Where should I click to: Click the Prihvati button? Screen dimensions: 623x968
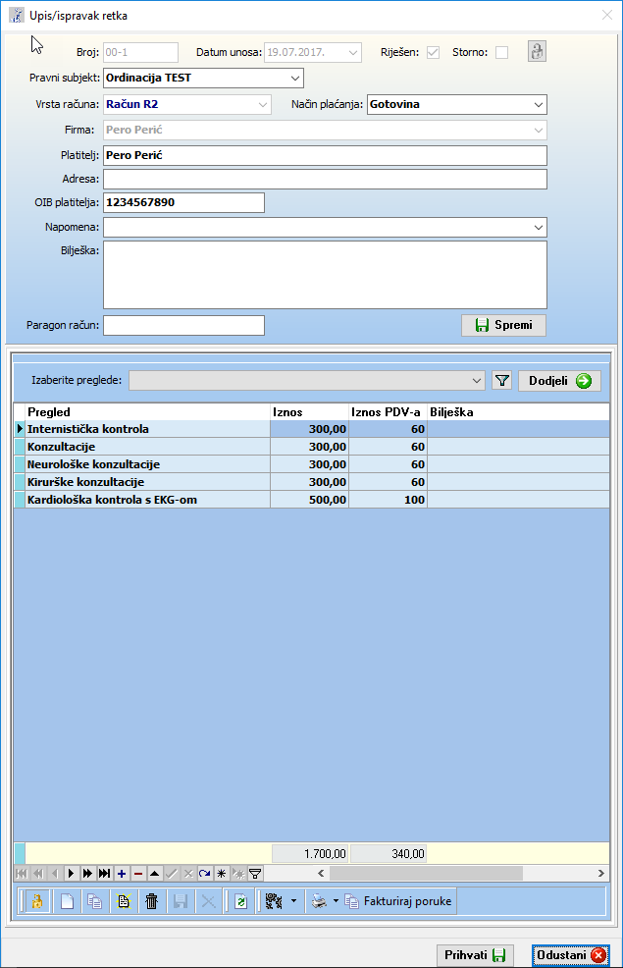pyautogui.click(x=475, y=955)
